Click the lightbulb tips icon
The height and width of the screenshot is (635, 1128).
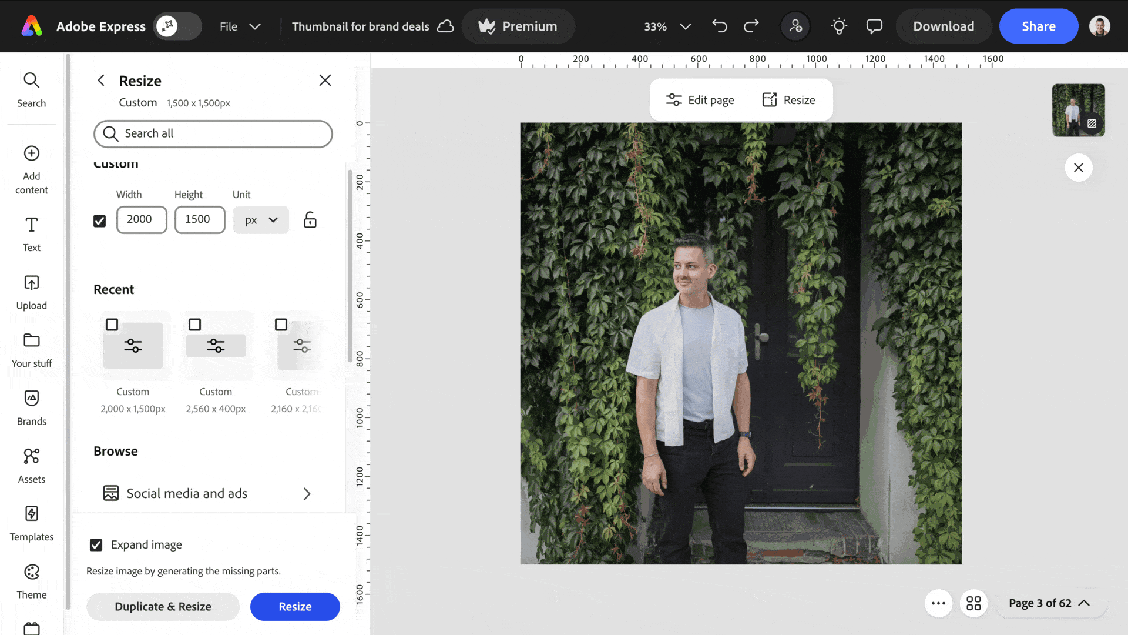pos(839,26)
